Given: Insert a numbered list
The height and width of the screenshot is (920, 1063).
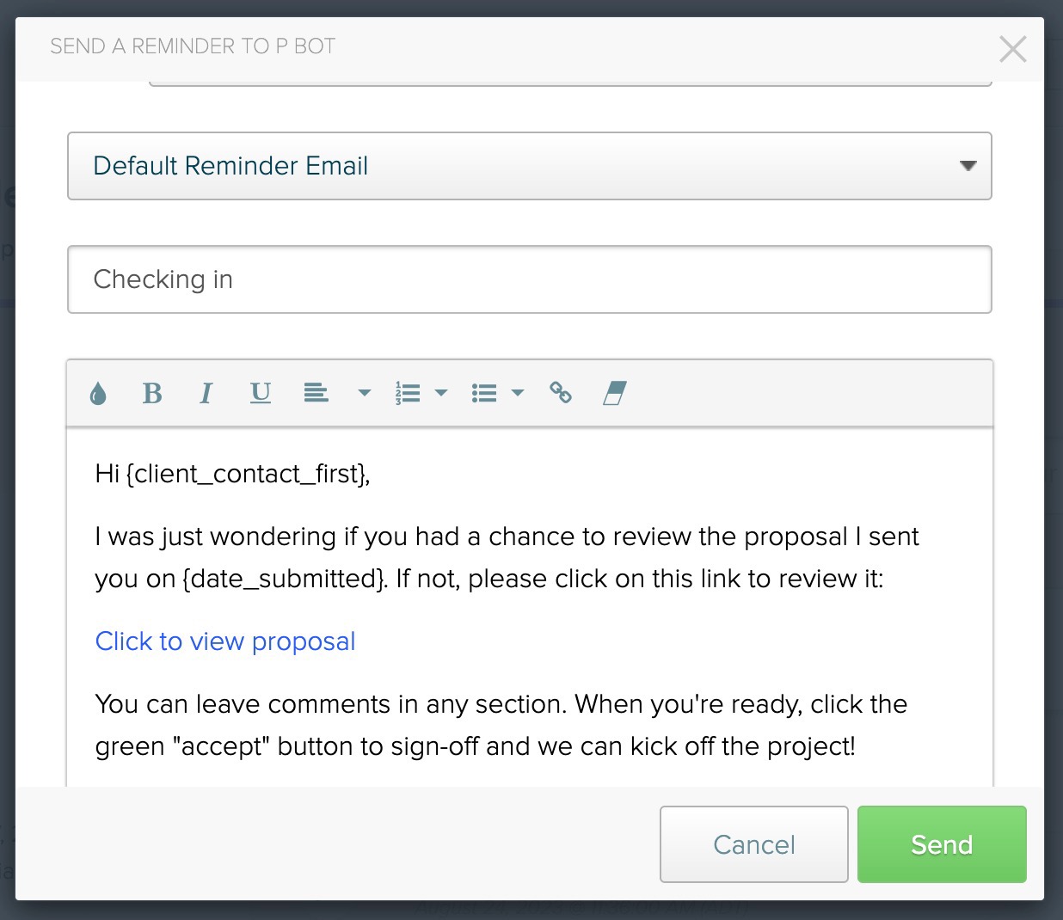Looking at the screenshot, I should click(408, 394).
